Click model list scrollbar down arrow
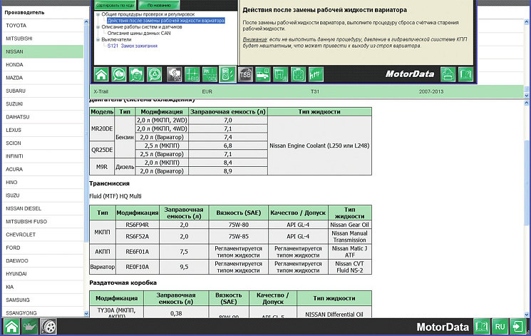The image size is (531, 336). coord(527,96)
